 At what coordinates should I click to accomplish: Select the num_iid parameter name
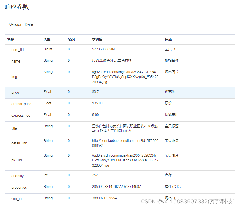[x=18, y=50]
